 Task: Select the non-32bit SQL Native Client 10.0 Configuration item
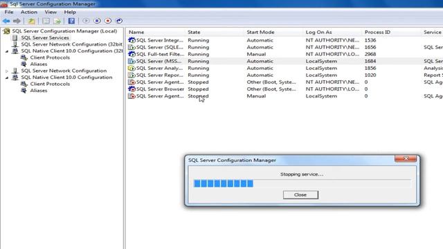(x=66, y=77)
